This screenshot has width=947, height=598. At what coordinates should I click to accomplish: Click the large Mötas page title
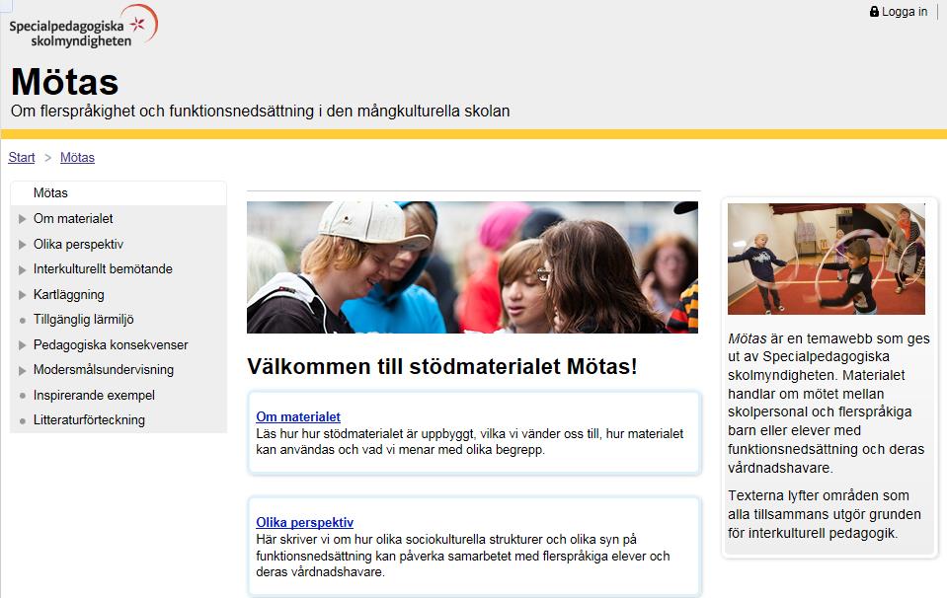64,82
